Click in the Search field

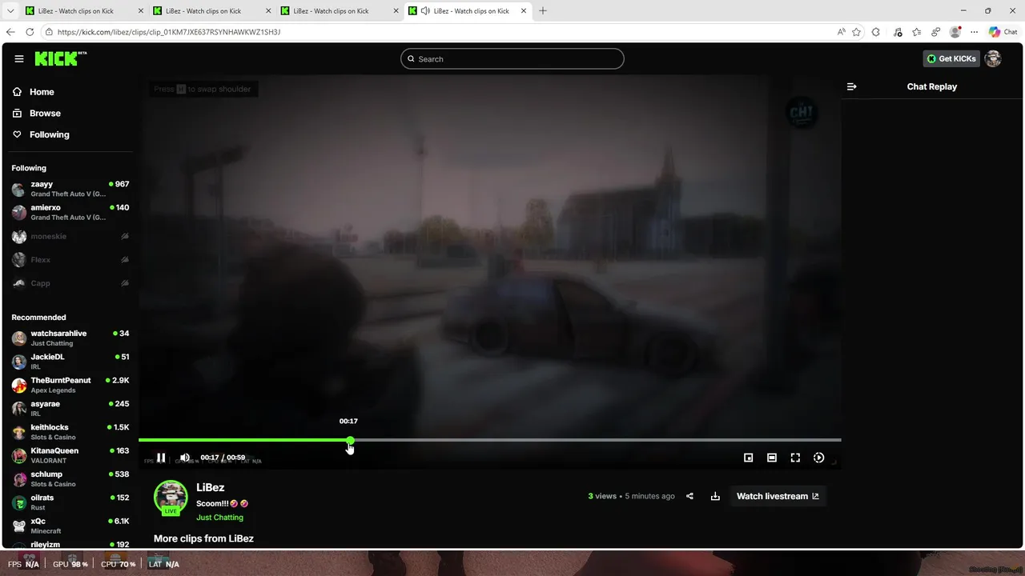click(512, 58)
